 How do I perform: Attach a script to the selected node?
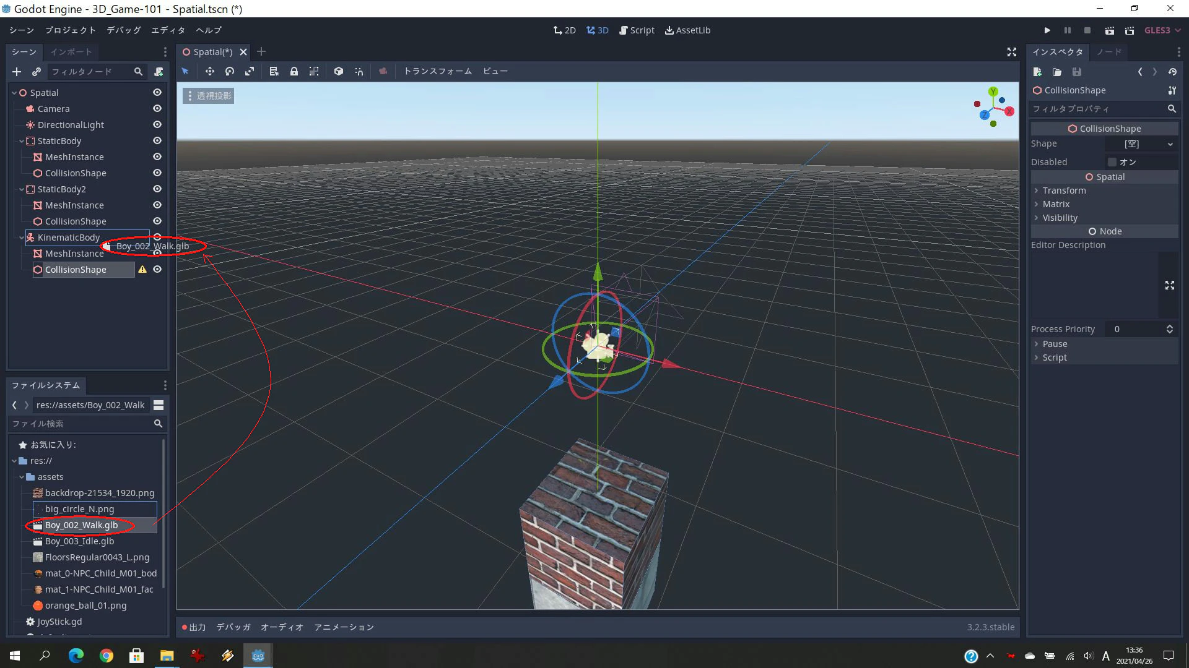pyautogui.click(x=159, y=72)
